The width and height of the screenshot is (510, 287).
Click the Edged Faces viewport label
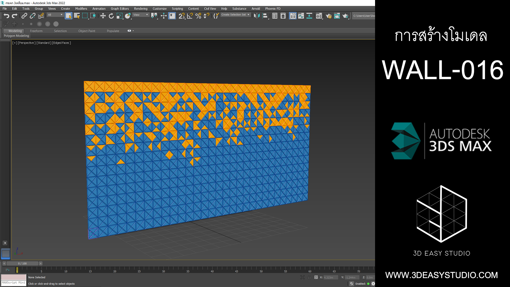[61, 43]
